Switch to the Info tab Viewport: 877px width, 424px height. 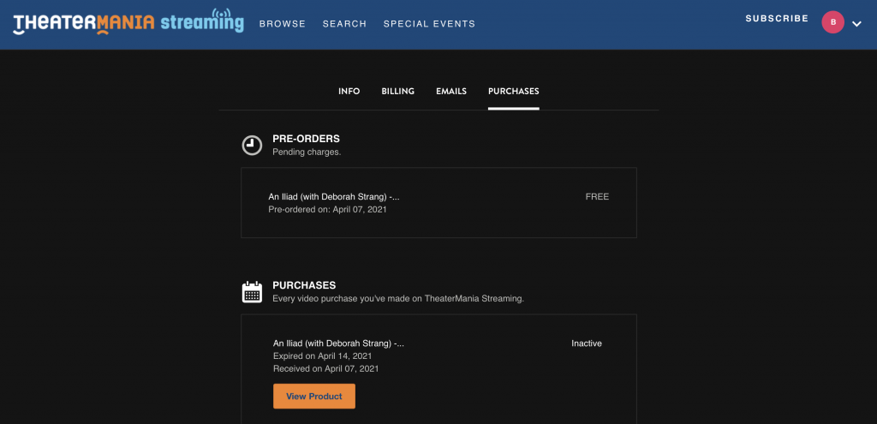click(x=349, y=92)
